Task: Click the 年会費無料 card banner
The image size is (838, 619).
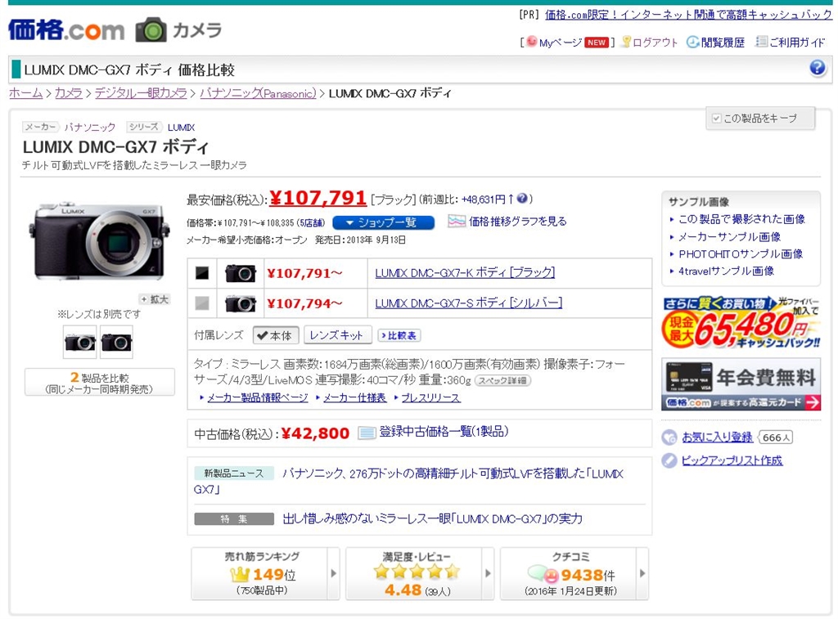Action: pos(741,385)
